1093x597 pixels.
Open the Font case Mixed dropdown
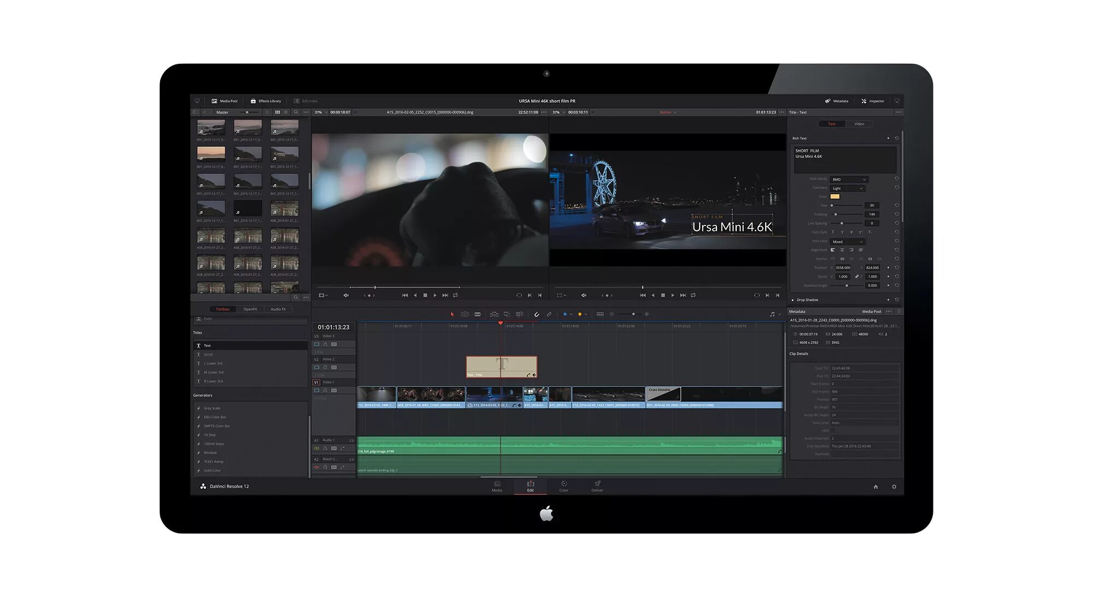(847, 242)
